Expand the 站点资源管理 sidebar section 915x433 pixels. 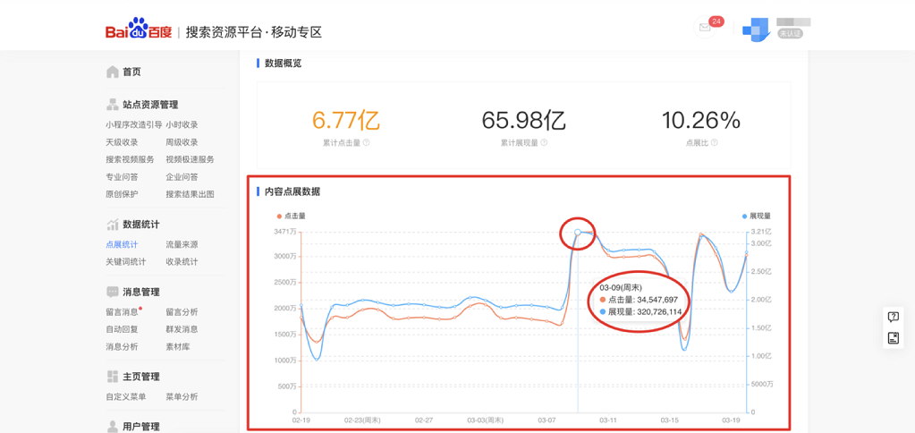click(x=149, y=105)
